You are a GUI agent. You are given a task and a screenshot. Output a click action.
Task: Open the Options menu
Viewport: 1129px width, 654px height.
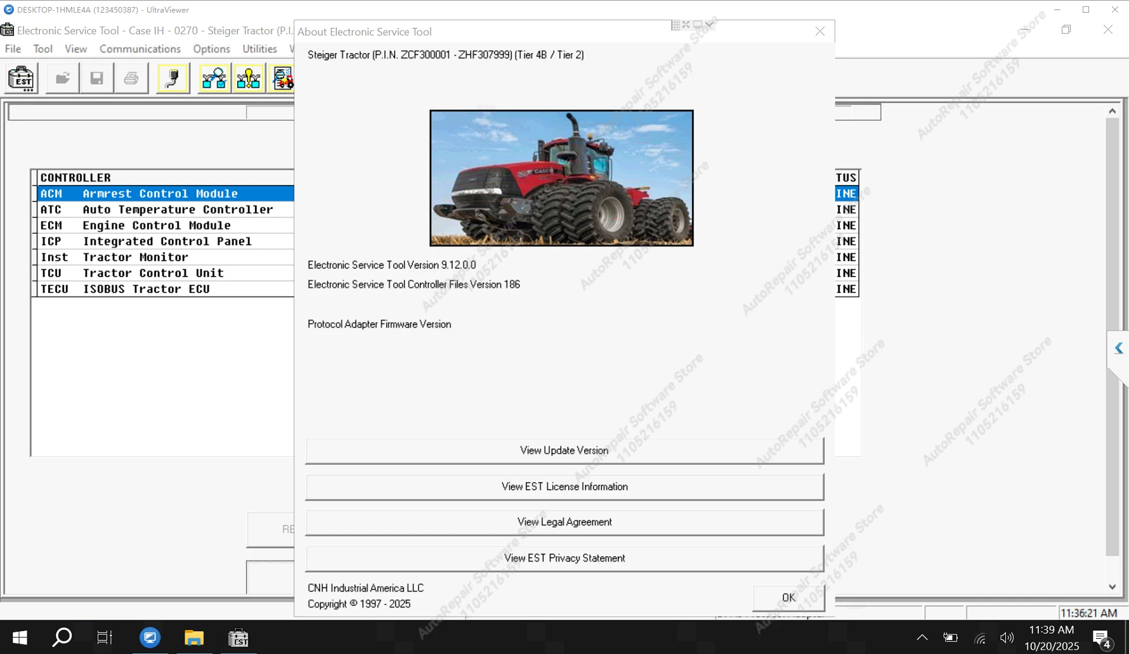coord(211,48)
